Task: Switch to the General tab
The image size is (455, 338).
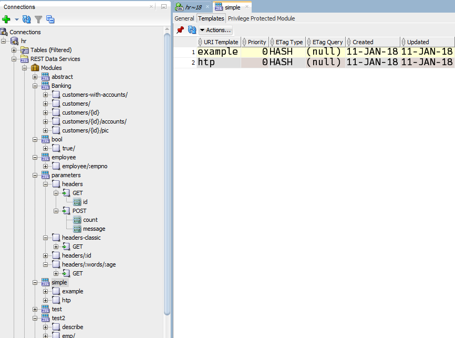Action: point(184,18)
